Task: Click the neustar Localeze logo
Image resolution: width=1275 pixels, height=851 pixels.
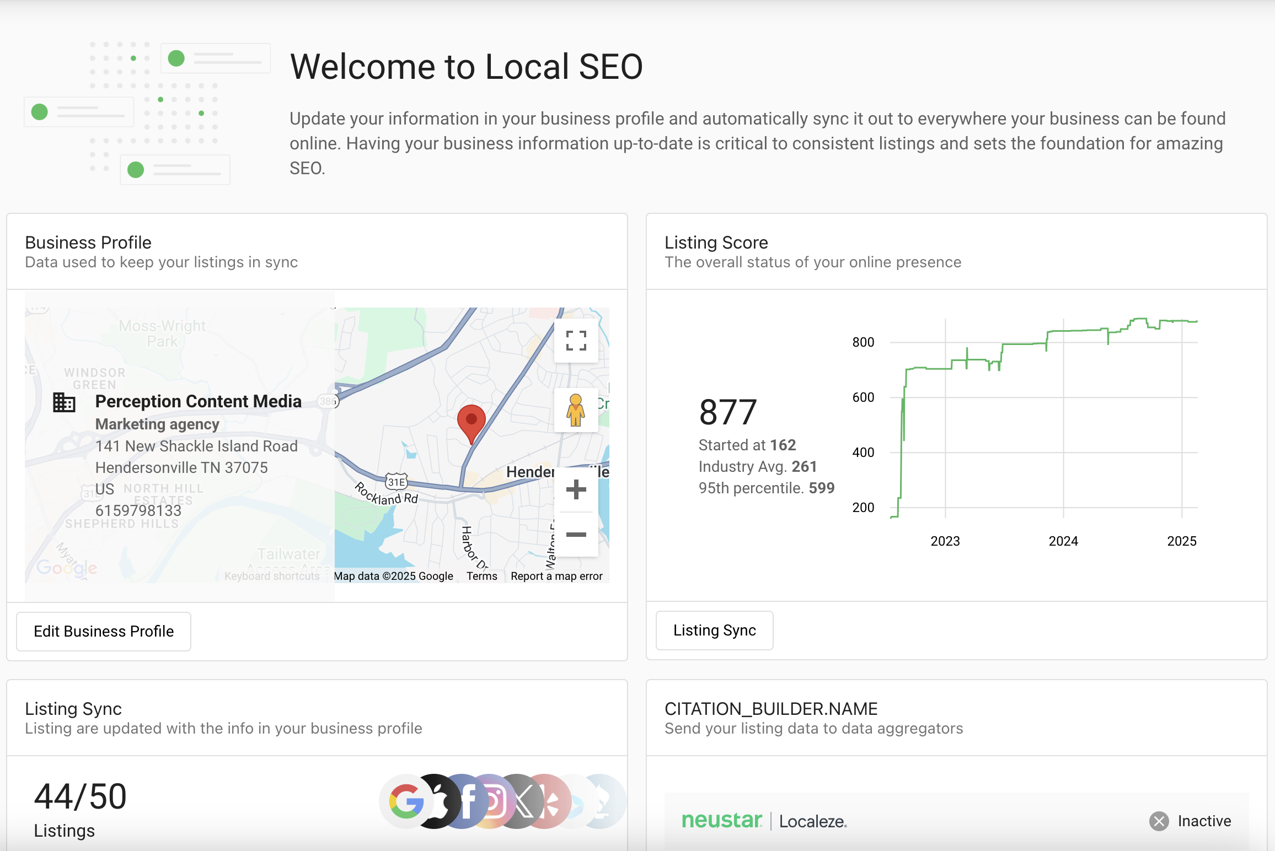Action: (x=764, y=821)
